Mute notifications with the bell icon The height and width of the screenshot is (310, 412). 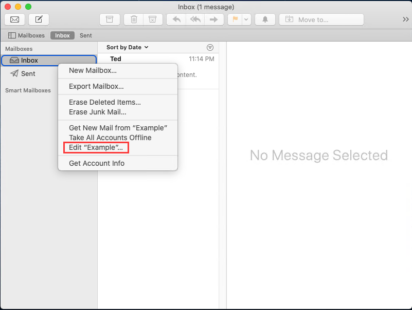coord(265,20)
